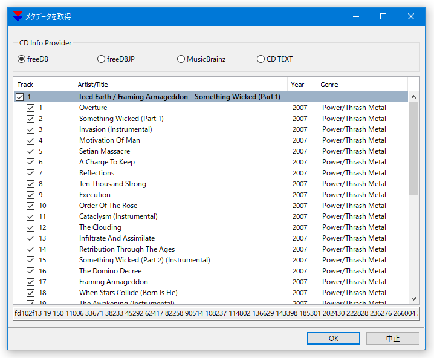The image size is (434, 358).
Task: Click Power/Thrash Metal genre in Reflections row
Action: coord(354,173)
